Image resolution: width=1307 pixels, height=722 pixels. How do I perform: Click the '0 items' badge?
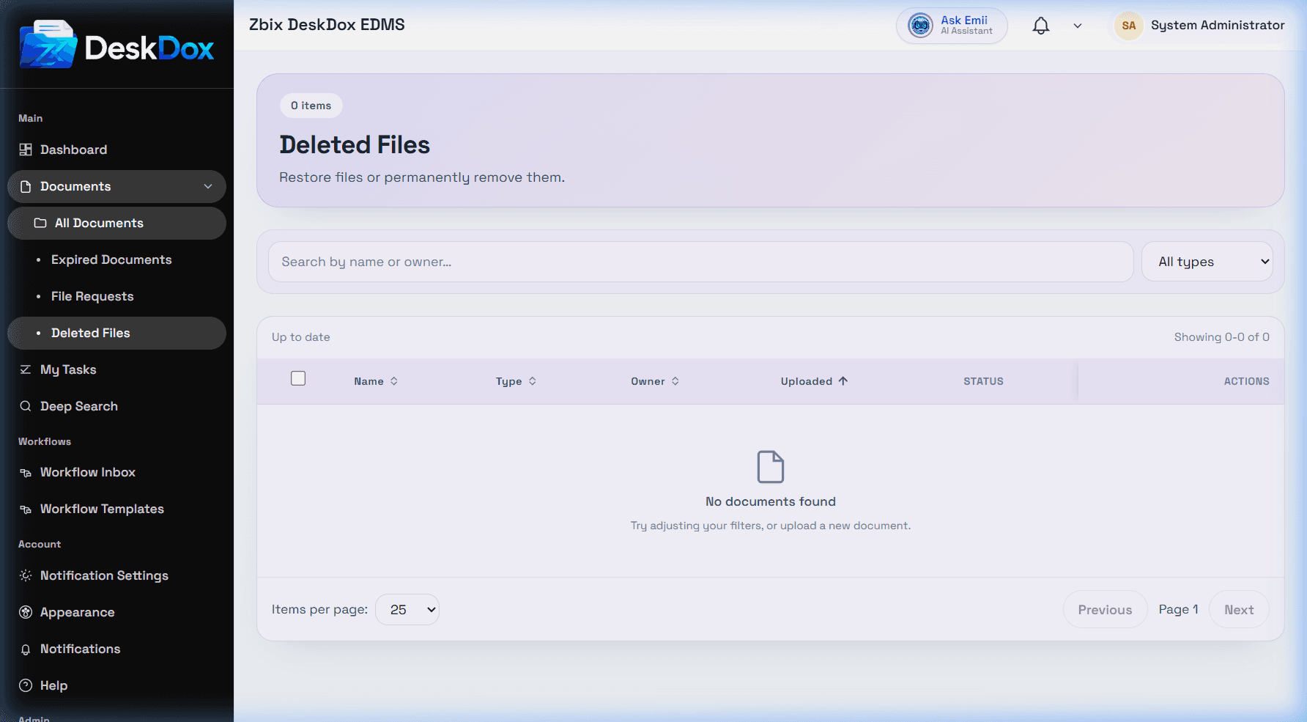[x=311, y=106]
